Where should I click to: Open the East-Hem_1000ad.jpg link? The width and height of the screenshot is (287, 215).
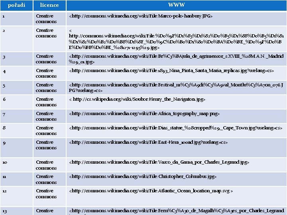[x=148, y=142]
